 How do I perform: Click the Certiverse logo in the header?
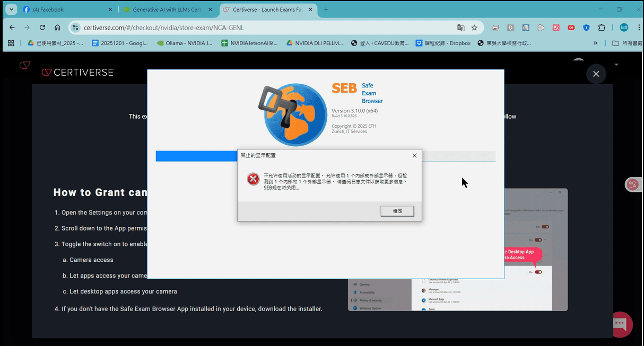click(x=77, y=72)
